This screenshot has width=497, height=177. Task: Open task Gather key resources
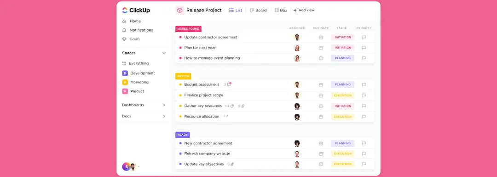[203, 106]
